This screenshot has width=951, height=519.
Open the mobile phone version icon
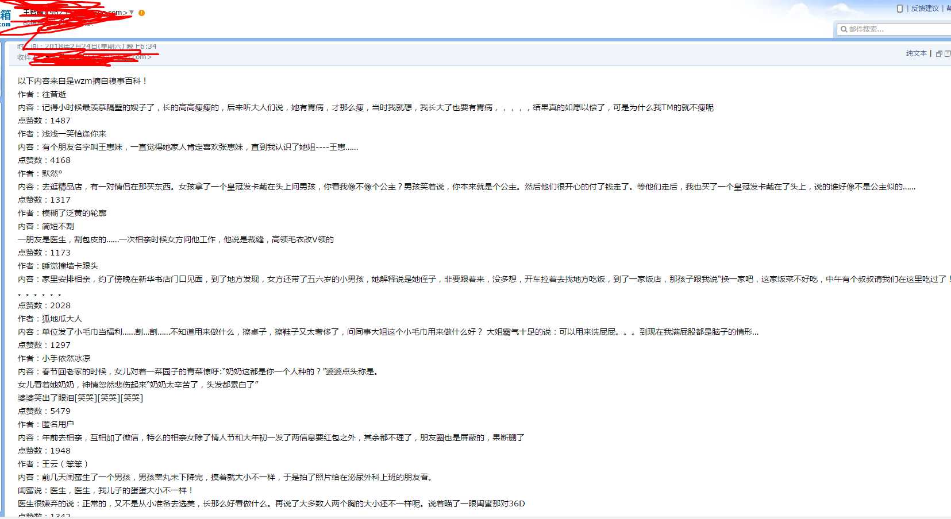point(900,8)
